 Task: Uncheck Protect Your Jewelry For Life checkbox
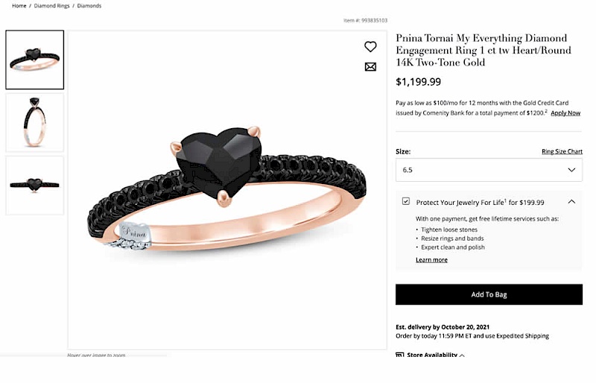406,201
